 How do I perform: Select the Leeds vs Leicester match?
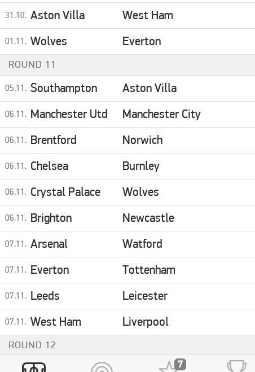coord(128,296)
